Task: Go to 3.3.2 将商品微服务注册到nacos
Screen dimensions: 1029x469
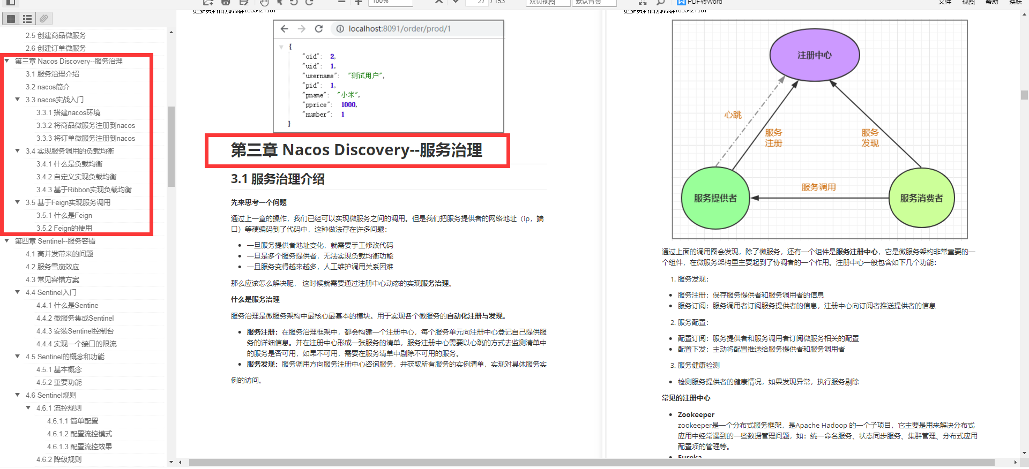Action: [x=86, y=125]
